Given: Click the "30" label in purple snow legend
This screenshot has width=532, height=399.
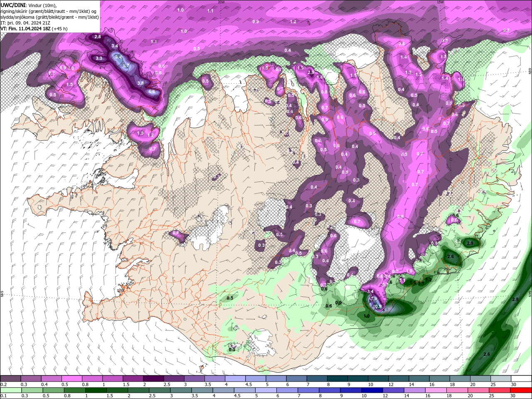Looking at the screenshot, I should click(513, 384).
